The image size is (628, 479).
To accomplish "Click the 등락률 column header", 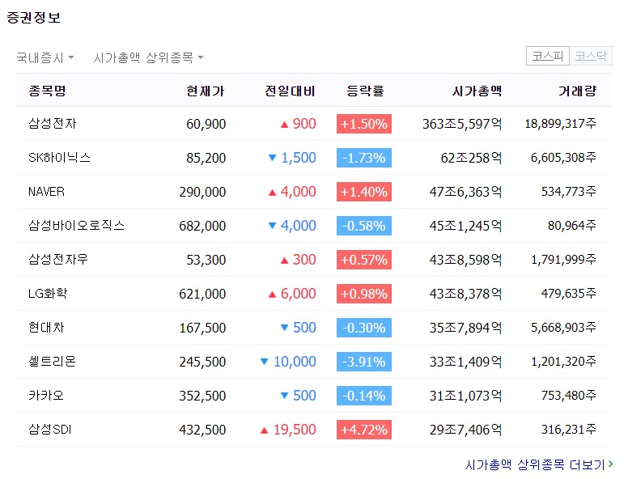I will click(x=365, y=91).
